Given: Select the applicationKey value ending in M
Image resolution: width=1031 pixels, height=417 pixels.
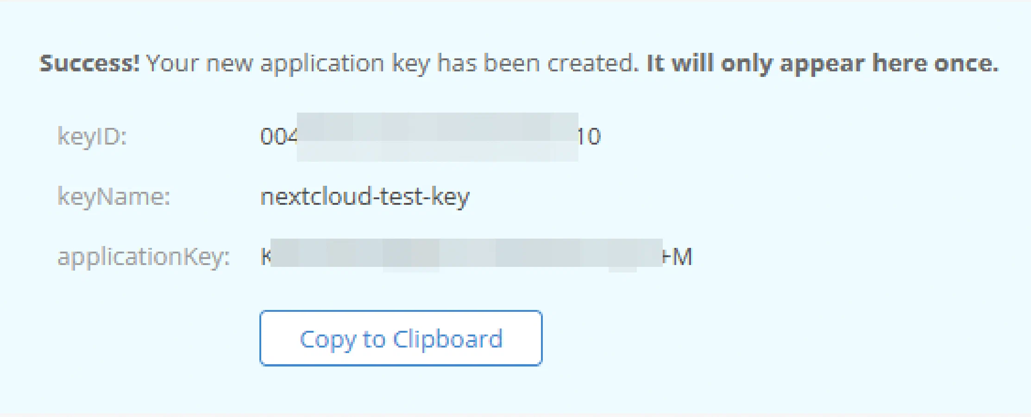Looking at the screenshot, I should tap(477, 256).
